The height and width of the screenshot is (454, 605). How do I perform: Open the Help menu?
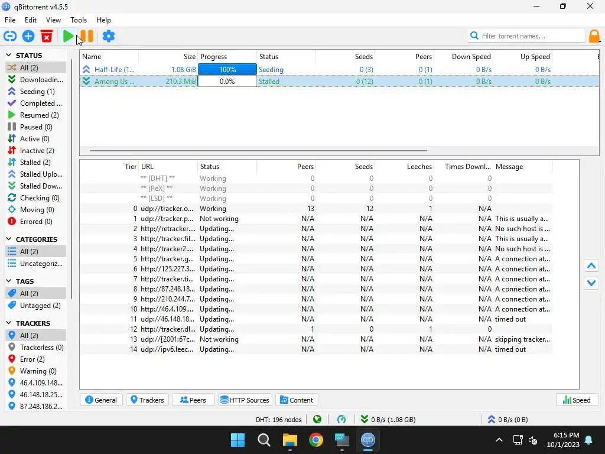tap(103, 20)
